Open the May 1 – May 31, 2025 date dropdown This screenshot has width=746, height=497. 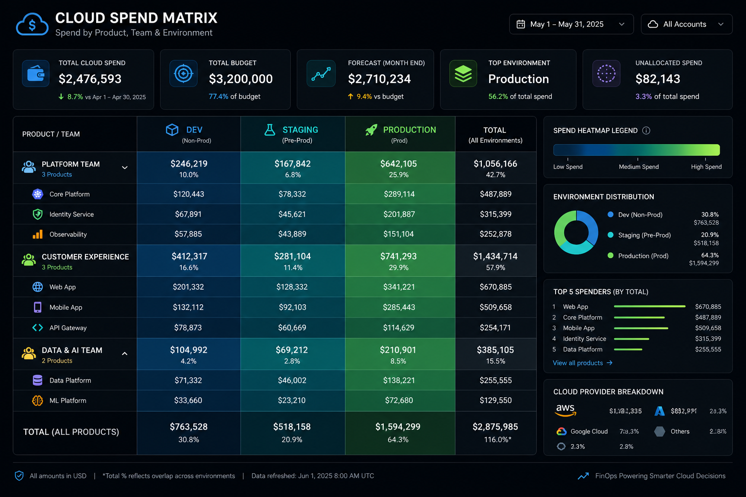[571, 24]
